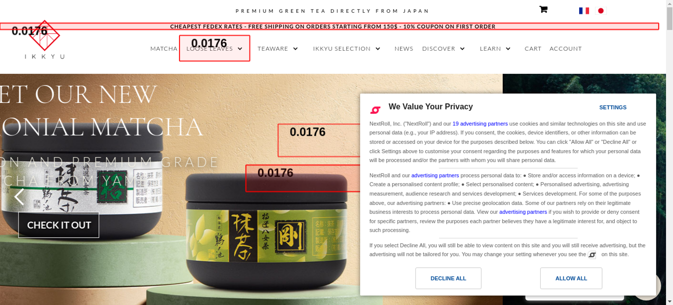Expand the Ikkyu Selection dropdown

(378, 49)
